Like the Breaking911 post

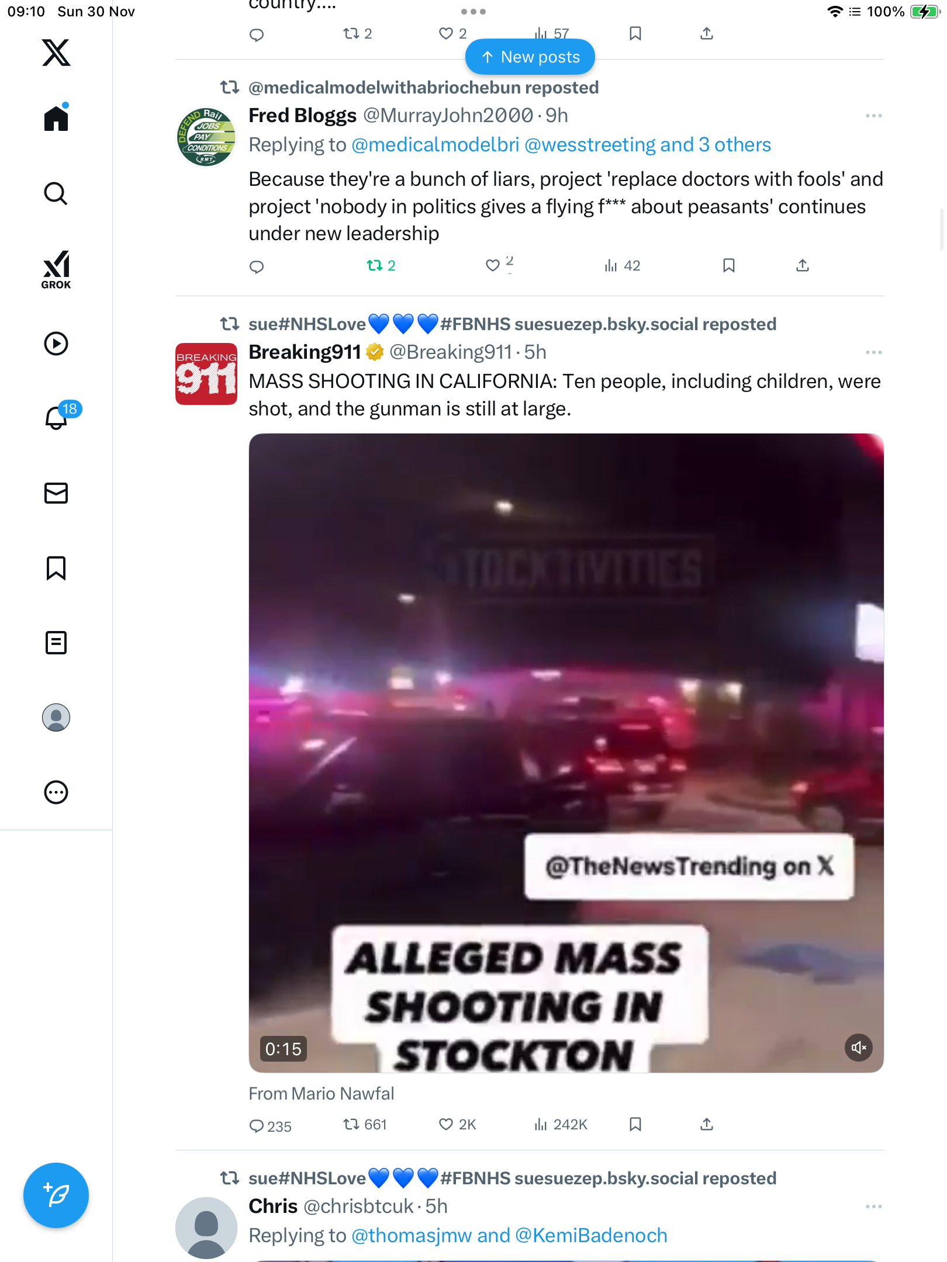447,1124
